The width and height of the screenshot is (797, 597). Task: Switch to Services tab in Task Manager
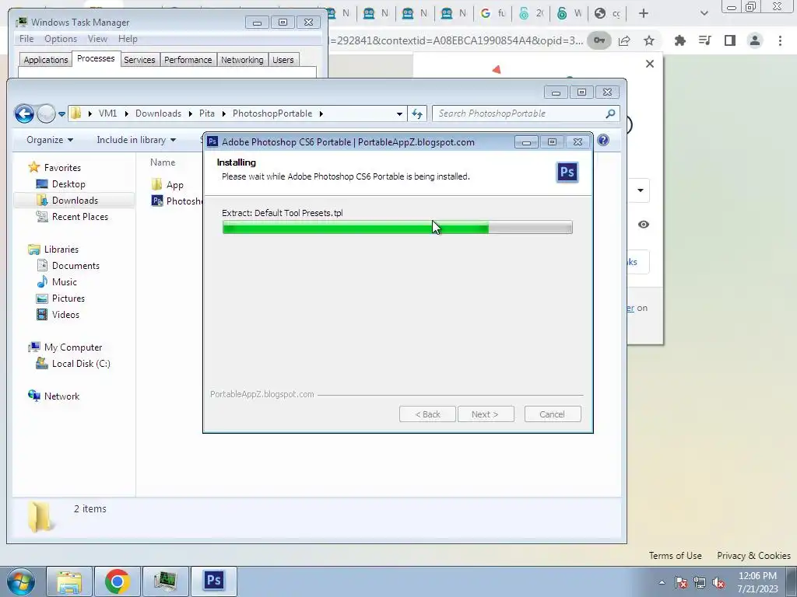click(x=139, y=60)
